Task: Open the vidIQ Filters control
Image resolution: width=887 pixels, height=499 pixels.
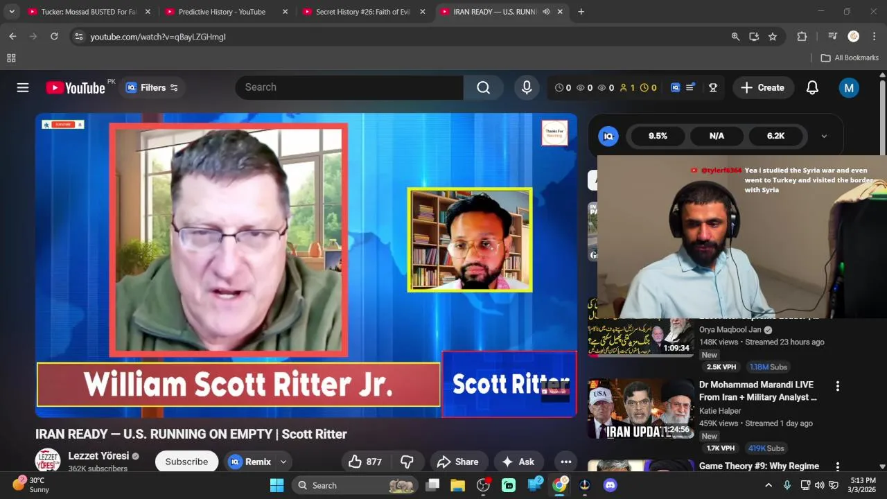Action: point(152,87)
